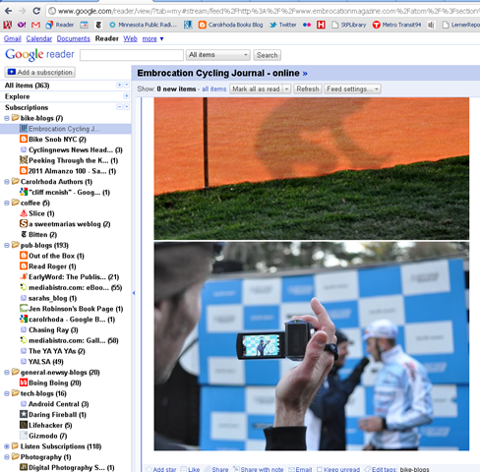
Task: Toggle the Keep unread checkbox
Action: pyautogui.click(x=320, y=469)
